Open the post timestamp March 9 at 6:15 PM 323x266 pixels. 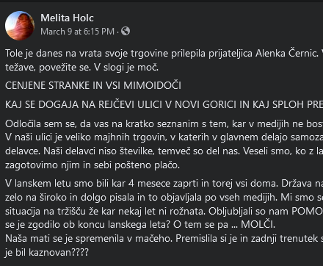pyautogui.click(x=77, y=32)
